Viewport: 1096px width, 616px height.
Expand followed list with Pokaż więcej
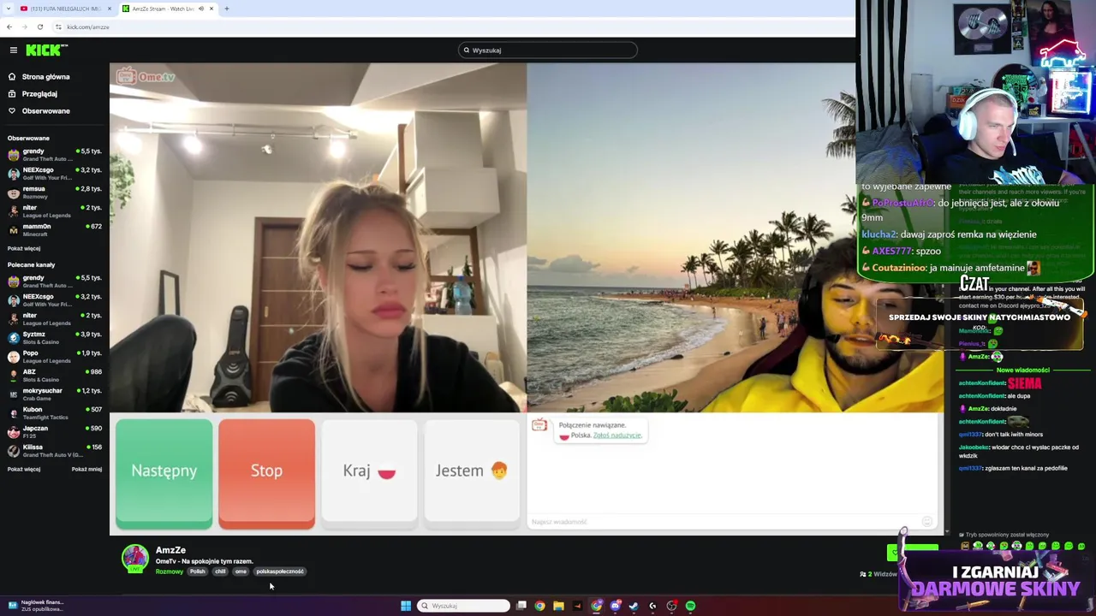tap(24, 249)
